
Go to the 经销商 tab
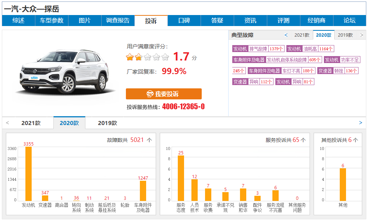pyautogui.click(x=317, y=21)
